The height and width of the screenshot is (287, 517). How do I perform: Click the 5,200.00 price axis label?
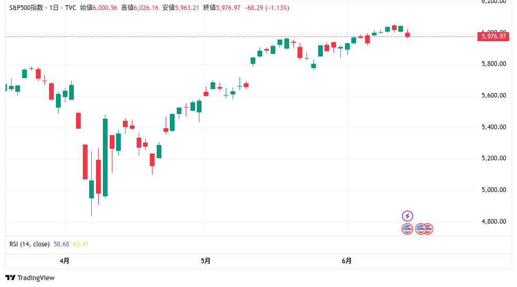[x=494, y=158]
